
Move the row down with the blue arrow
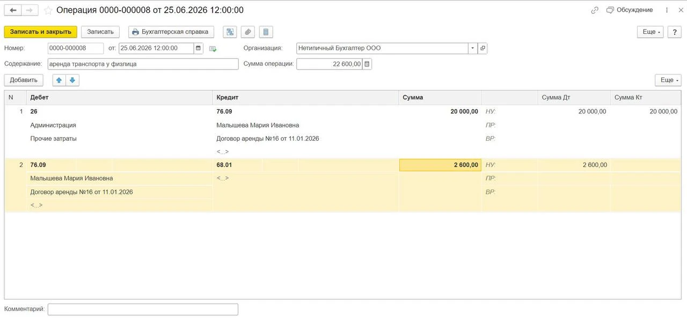pyautogui.click(x=72, y=80)
